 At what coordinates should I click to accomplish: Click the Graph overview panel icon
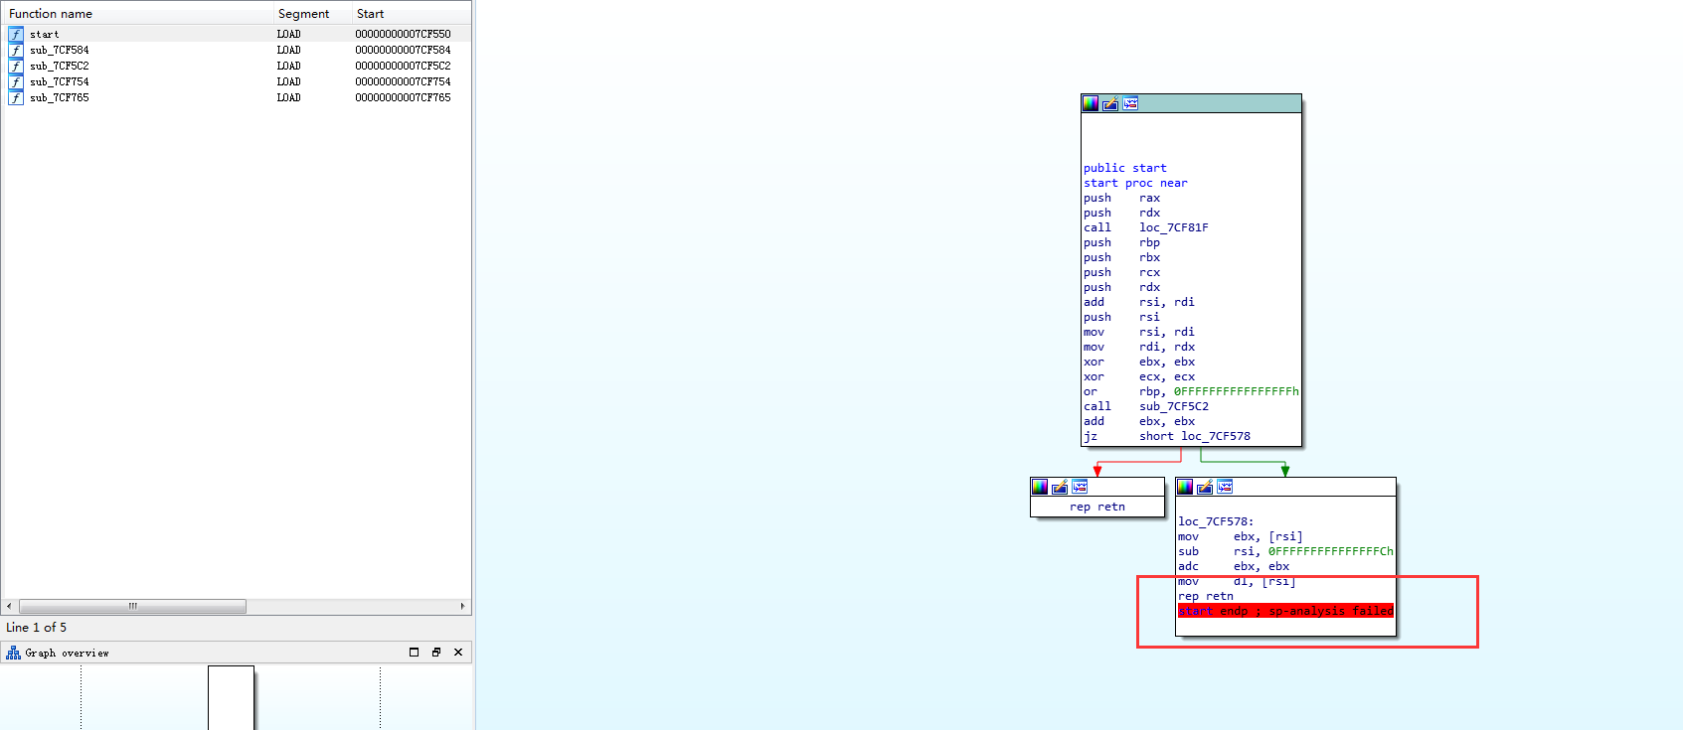[x=13, y=653]
